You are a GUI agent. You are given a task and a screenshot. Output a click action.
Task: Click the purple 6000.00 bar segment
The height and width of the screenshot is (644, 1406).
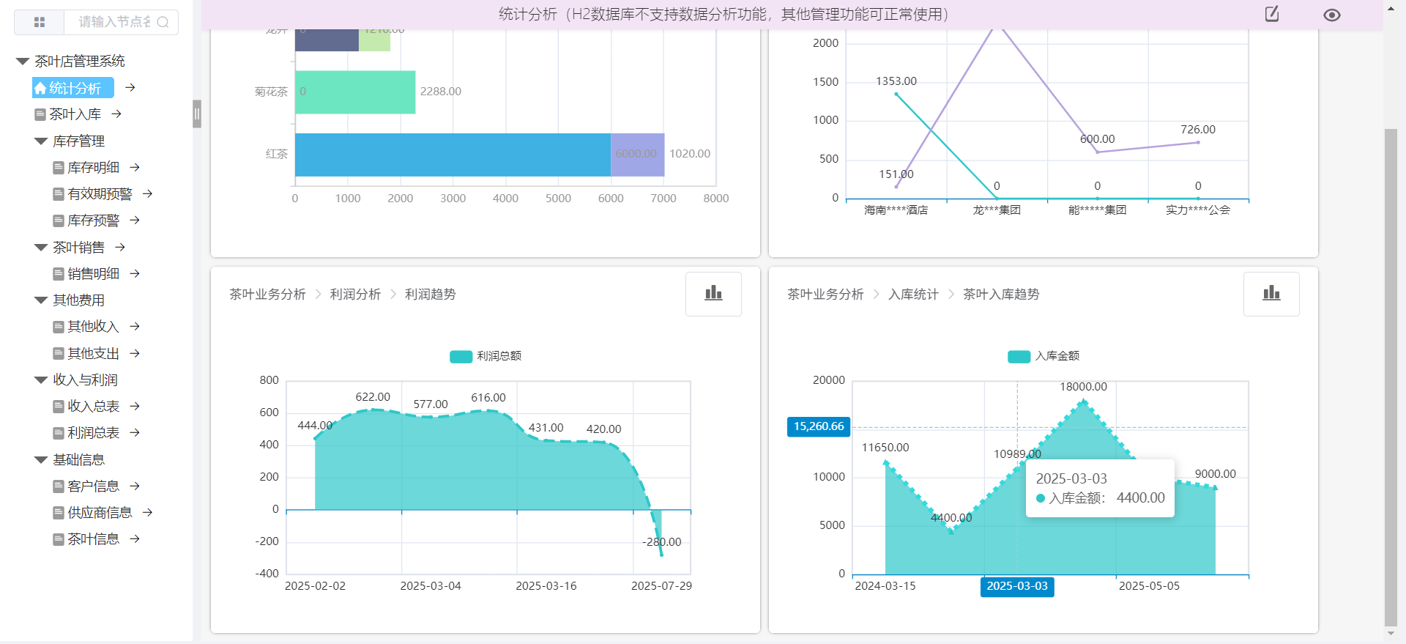pyautogui.click(x=637, y=155)
